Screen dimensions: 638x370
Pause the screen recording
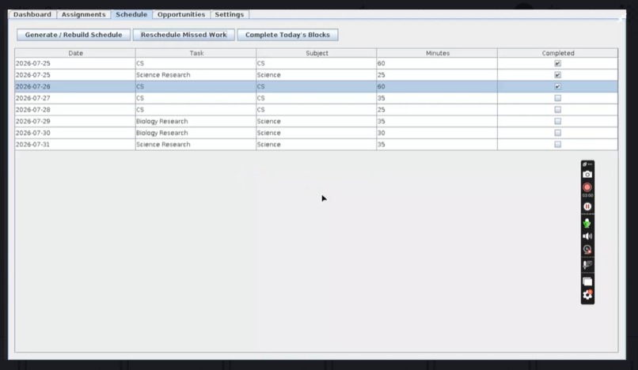click(587, 206)
